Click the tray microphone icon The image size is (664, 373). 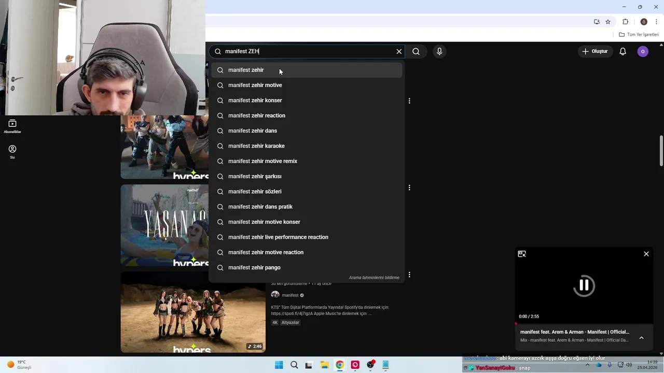610,365
